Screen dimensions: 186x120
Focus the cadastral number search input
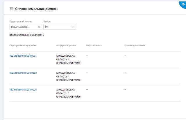pyautogui.click(x=23, y=27)
